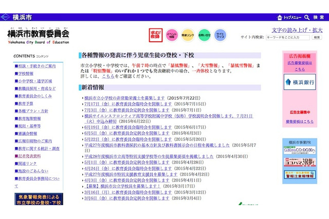
Task: Open the blue サイトマップ circle
Action: 220,35
